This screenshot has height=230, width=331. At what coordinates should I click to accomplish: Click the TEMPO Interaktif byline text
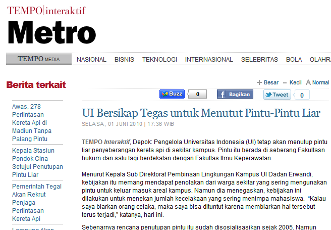coord(106,142)
